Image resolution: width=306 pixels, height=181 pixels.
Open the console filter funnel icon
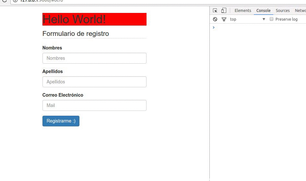224,19
